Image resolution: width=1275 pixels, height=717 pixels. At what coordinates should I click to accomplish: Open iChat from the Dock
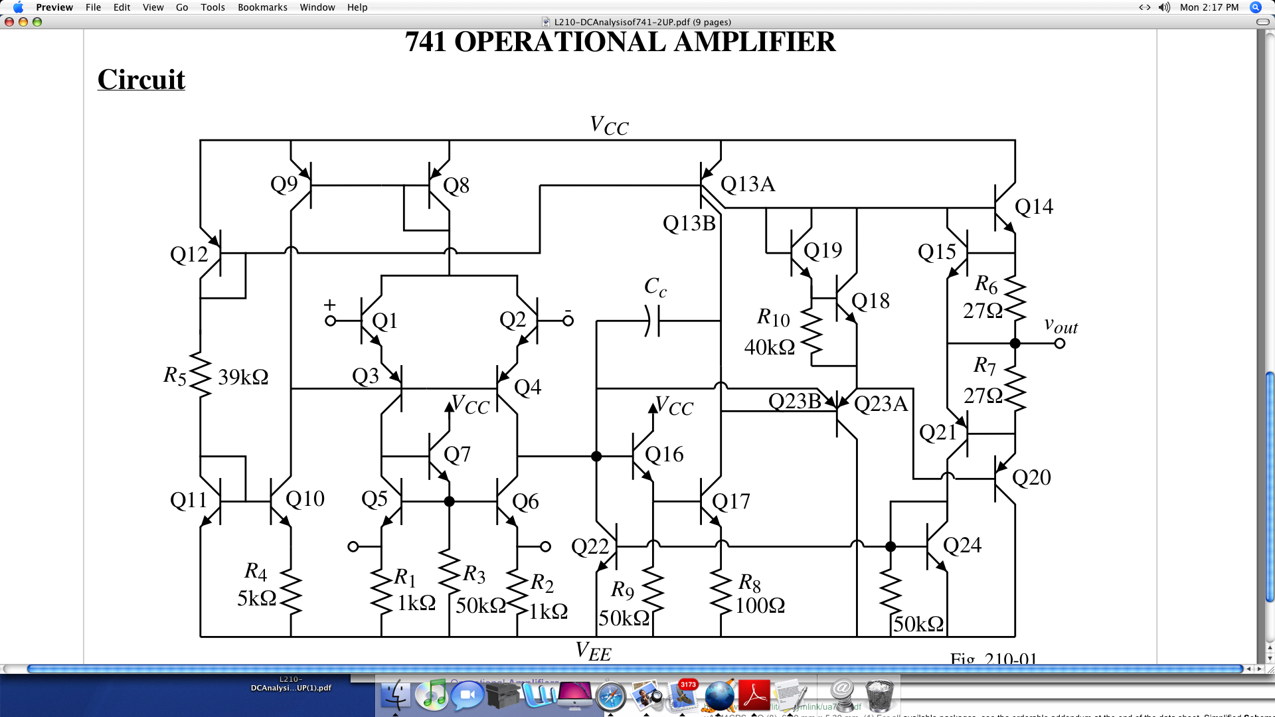pos(467,695)
